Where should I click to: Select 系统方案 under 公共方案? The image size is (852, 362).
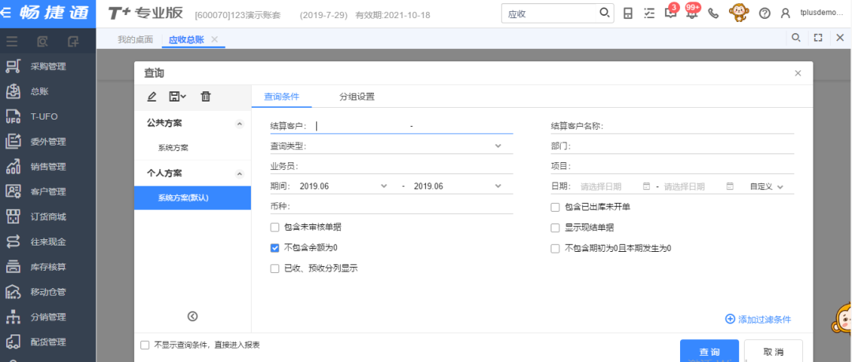(174, 147)
